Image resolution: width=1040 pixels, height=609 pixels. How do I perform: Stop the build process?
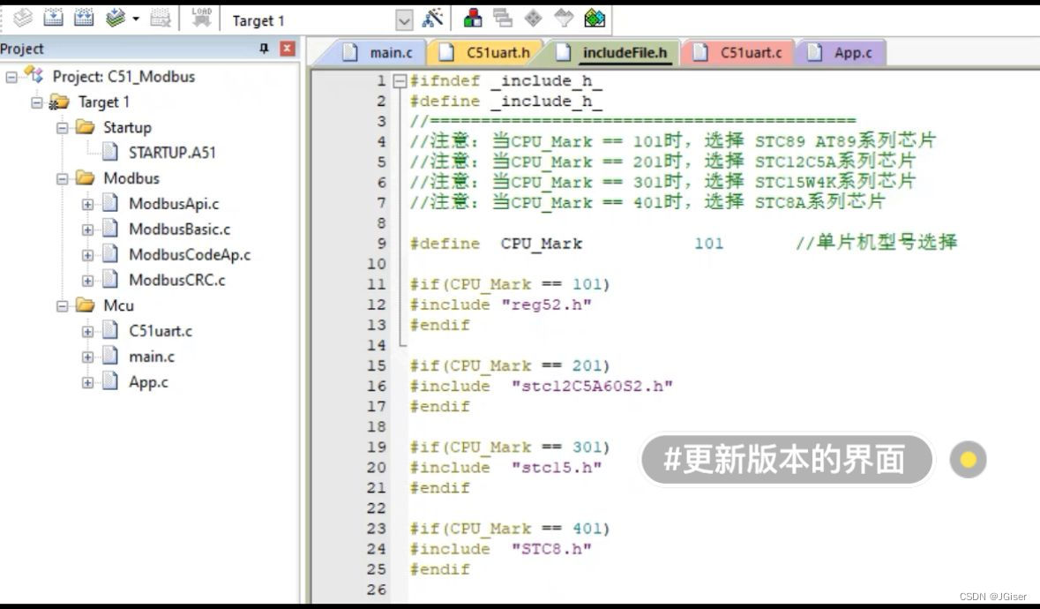[x=161, y=18]
